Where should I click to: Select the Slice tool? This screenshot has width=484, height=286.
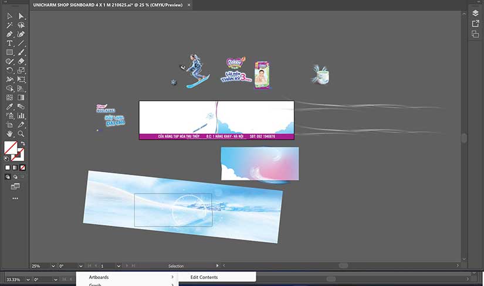point(21,125)
